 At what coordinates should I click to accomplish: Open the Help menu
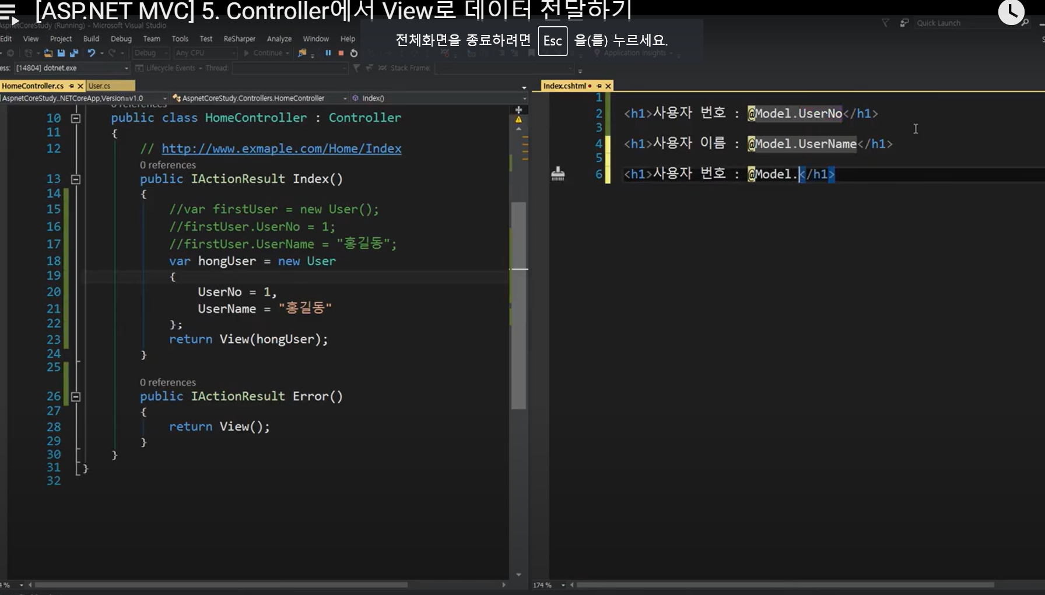[348, 38]
